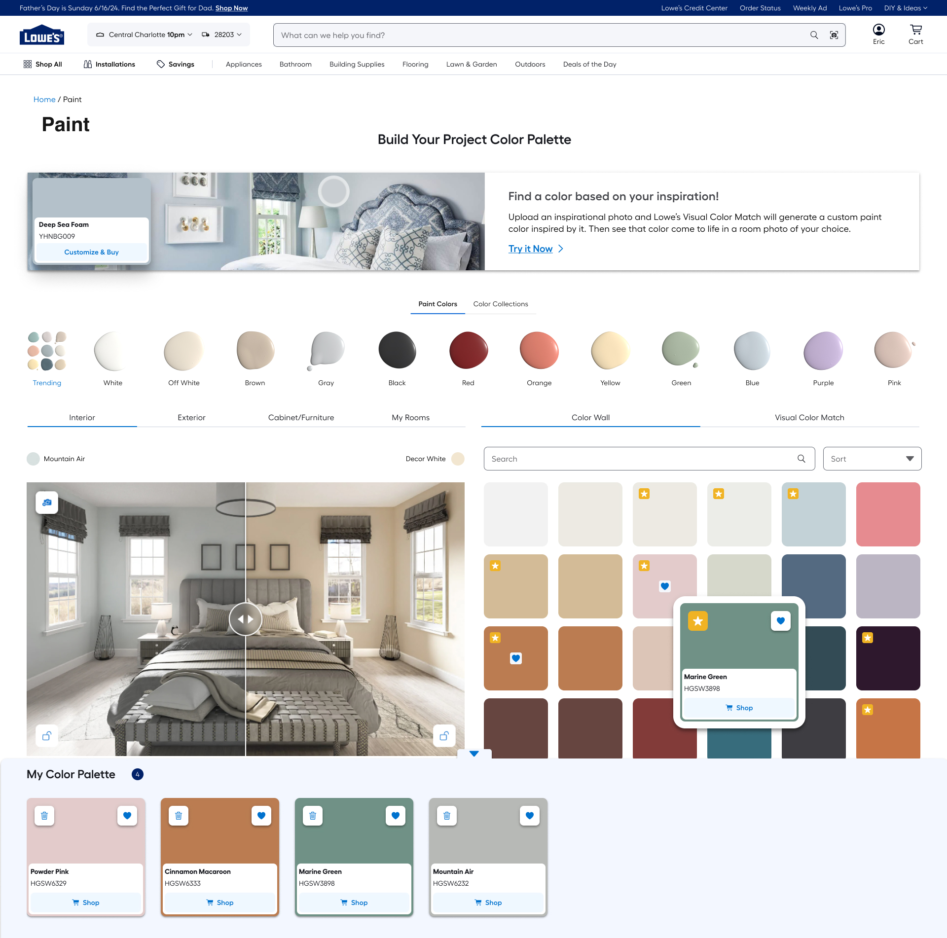
Task: Click the Shop All grid icon
Action: (28, 64)
